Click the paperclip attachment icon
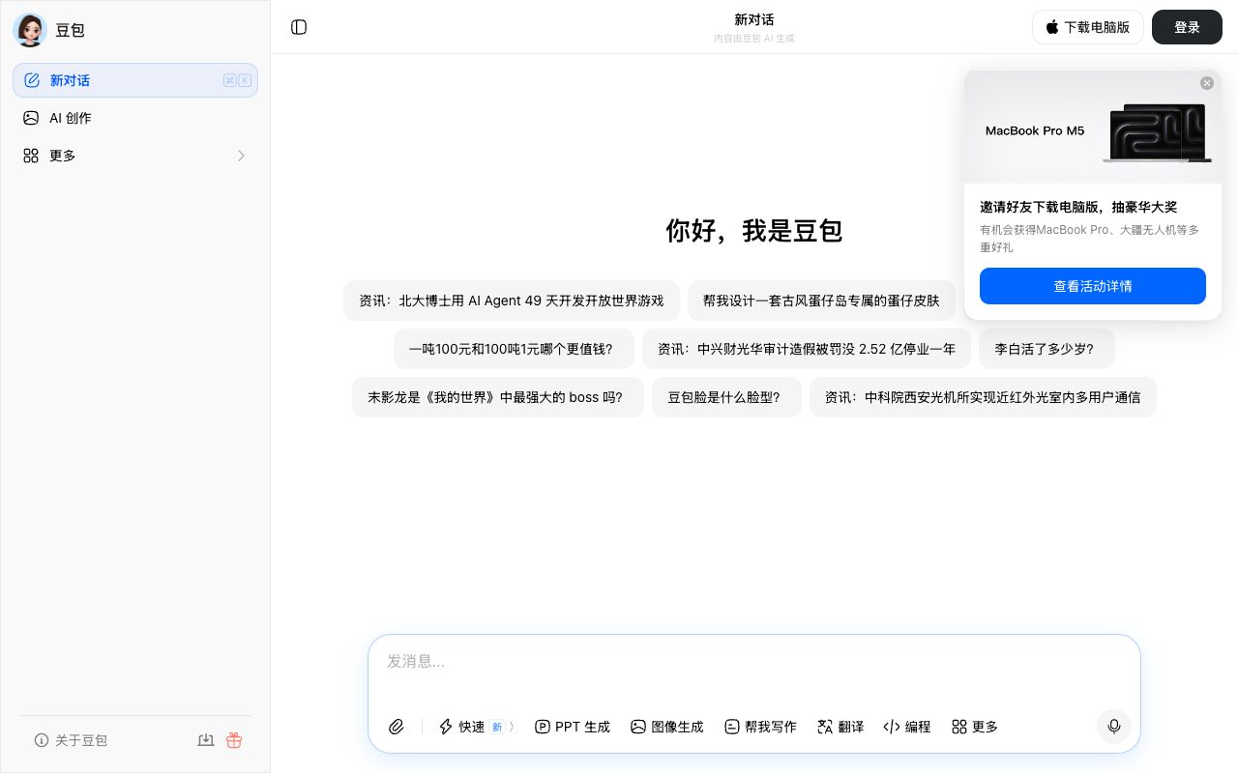This screenshot has width=1238, height=773. click(x=396, y=727)
